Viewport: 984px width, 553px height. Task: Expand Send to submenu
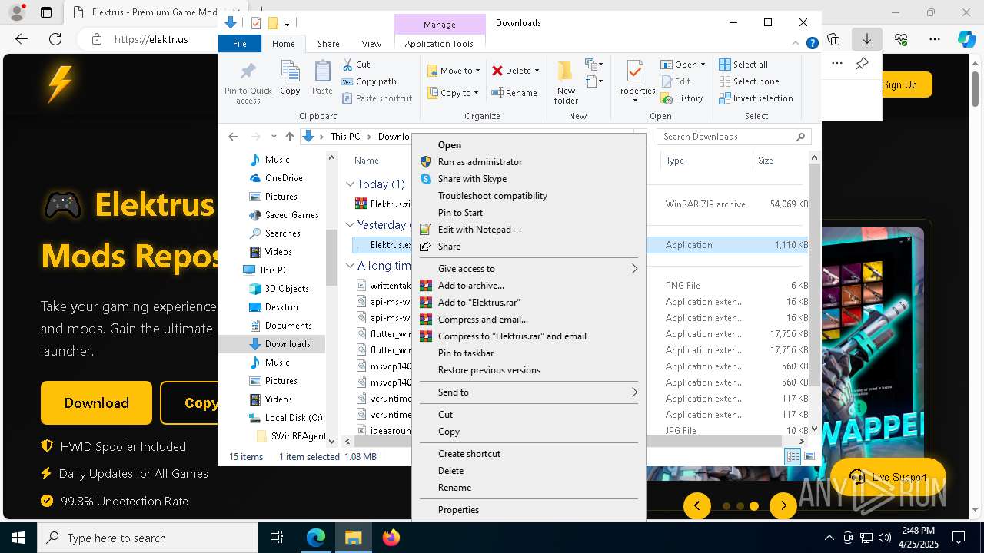point(529,392)
